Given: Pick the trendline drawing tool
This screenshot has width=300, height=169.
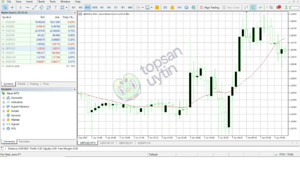Looking at the screenshot, I should (x=35, y=7).
